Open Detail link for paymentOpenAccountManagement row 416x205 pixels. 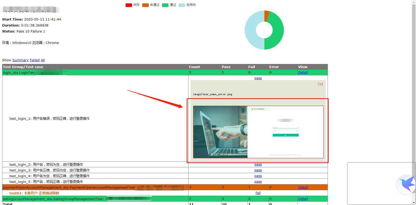pos(303,187)
